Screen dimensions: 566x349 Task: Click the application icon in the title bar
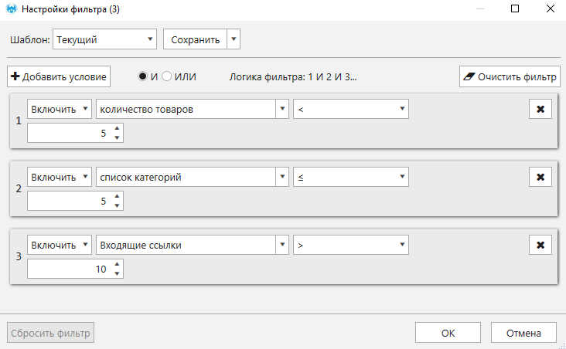pyautogui.click(x=12, y=9)
